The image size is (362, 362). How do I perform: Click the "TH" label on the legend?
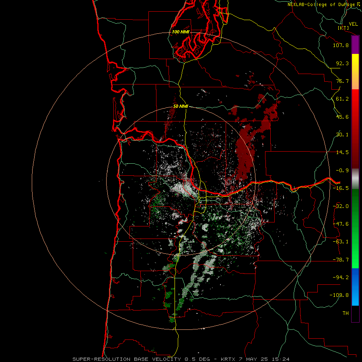click(x=346, y=313)
